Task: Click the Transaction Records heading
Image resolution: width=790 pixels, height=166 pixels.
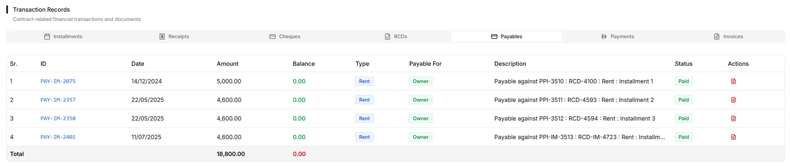Action: tap(41, 9)
